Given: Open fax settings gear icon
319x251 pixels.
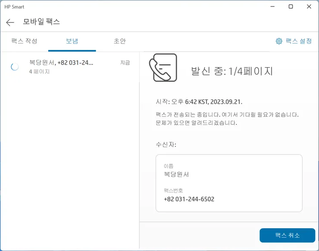Looking at the screenshot, I should pyautogui.click(x=279, y=41).
